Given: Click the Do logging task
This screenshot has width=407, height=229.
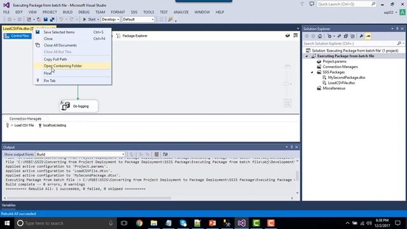Looking at the screenshot, I should point(79,106).
